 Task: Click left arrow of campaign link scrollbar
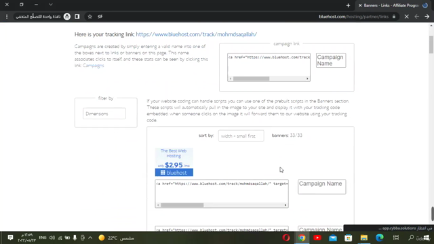pyautogui.click(x=231, y=79)
